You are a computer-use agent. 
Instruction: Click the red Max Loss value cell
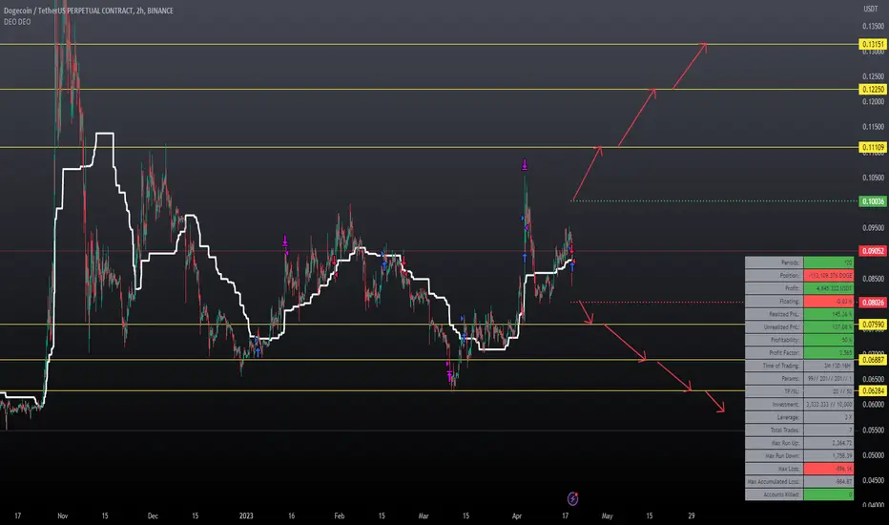pyautogui.click(x=828, y=469)
